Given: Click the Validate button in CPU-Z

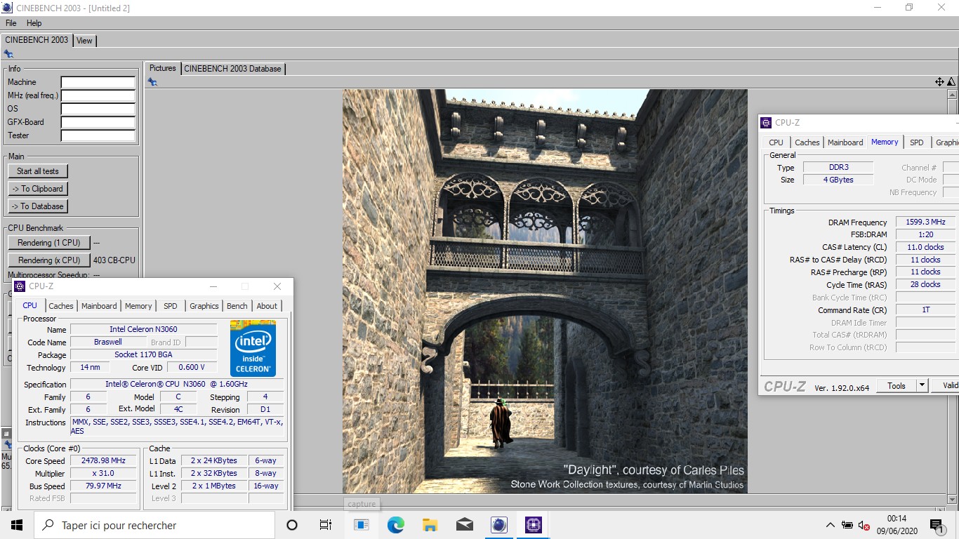Looking at the screenshot, I should click(946, 386).
